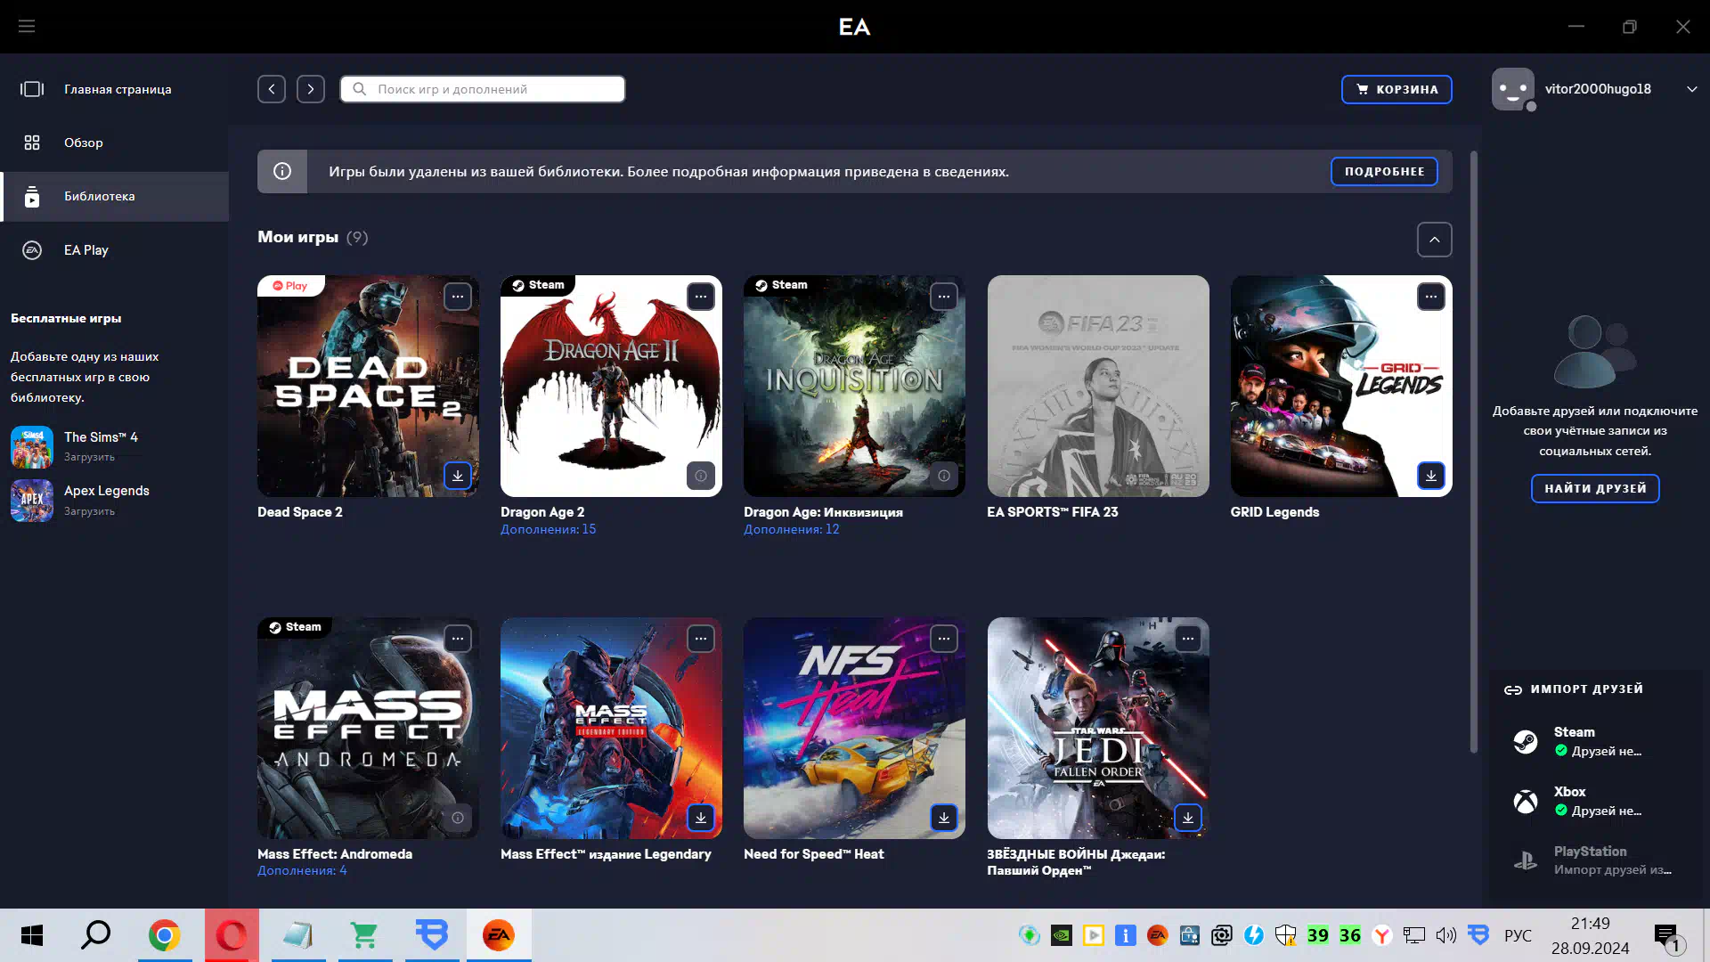The height and width of the screenshot is (962, 1710).
Task: Open the three-dot menu on Dead Space 2
Action: [458, 297]
